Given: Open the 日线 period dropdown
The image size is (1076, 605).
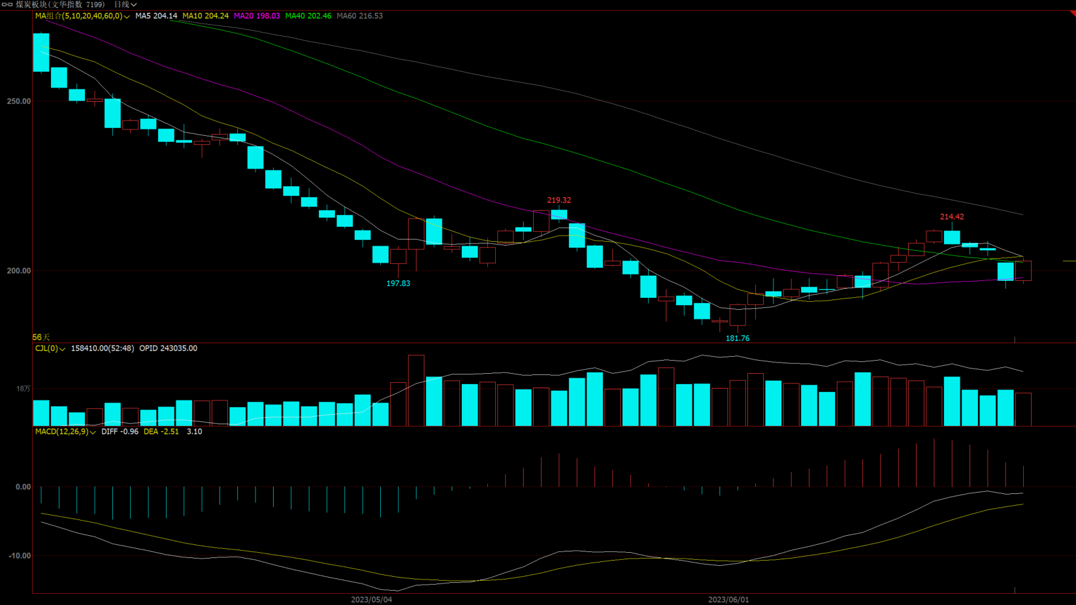Looking at the screenshot, I should tap(125, 5).
